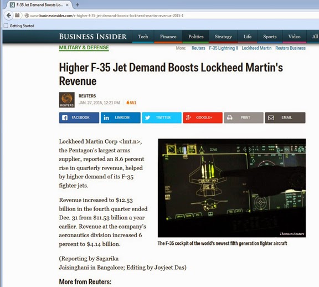Open a new tab with plus button
319x287 pixels.
(77, 5)
